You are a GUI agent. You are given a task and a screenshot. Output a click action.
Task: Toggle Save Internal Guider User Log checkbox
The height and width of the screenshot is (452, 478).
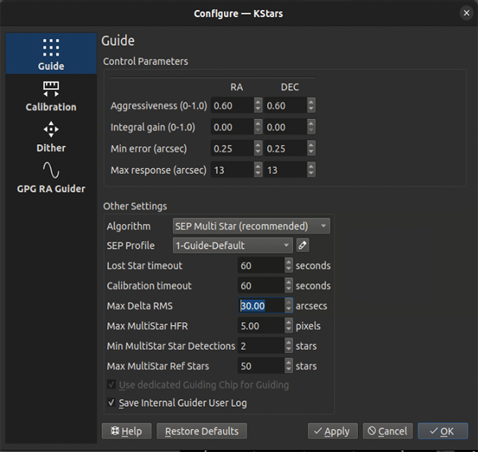112,403
